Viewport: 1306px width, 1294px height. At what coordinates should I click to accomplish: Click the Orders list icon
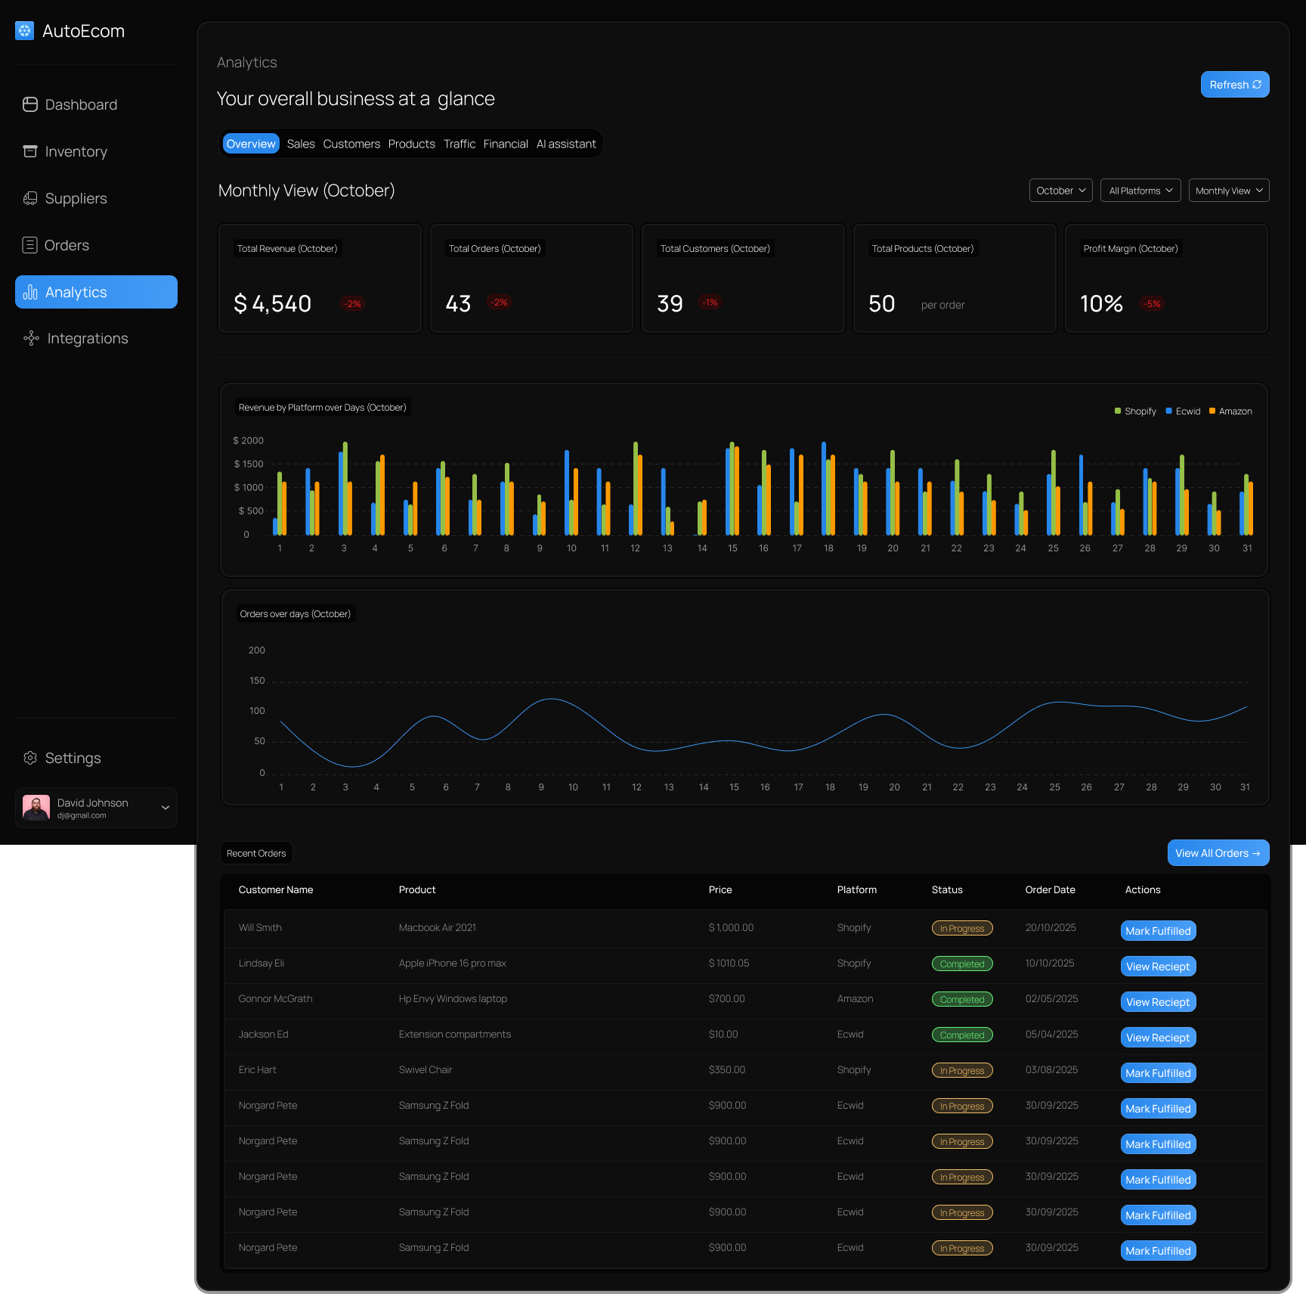tap(29, 245)
